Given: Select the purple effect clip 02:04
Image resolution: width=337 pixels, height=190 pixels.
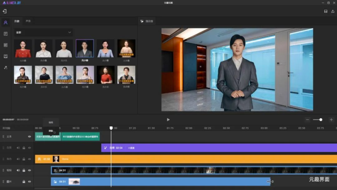Looking at the screenshot, I should tap(219, 148).
